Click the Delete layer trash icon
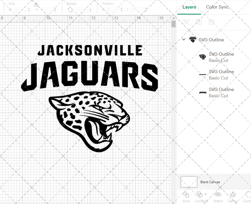The image size is (251, 204). [x=211, y=22]
